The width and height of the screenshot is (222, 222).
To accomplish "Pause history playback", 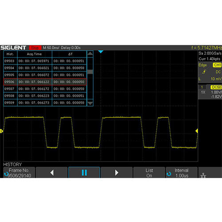I will pyautogui.click(x=84, y=173).
